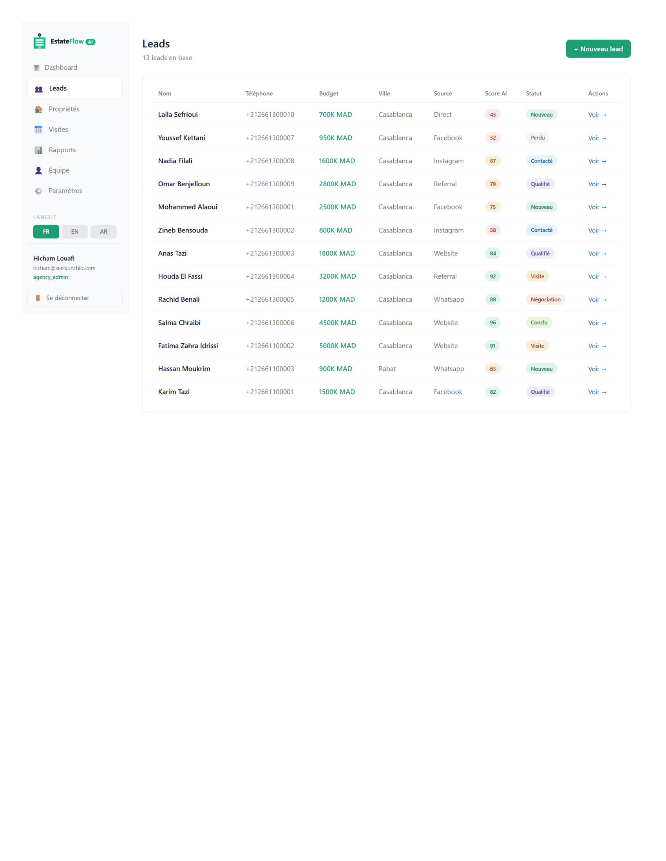This screenshot has height=861, width=666.
Task: Click the Négociation status badge for Rachid Benali
Action: [x=545, y=299]
